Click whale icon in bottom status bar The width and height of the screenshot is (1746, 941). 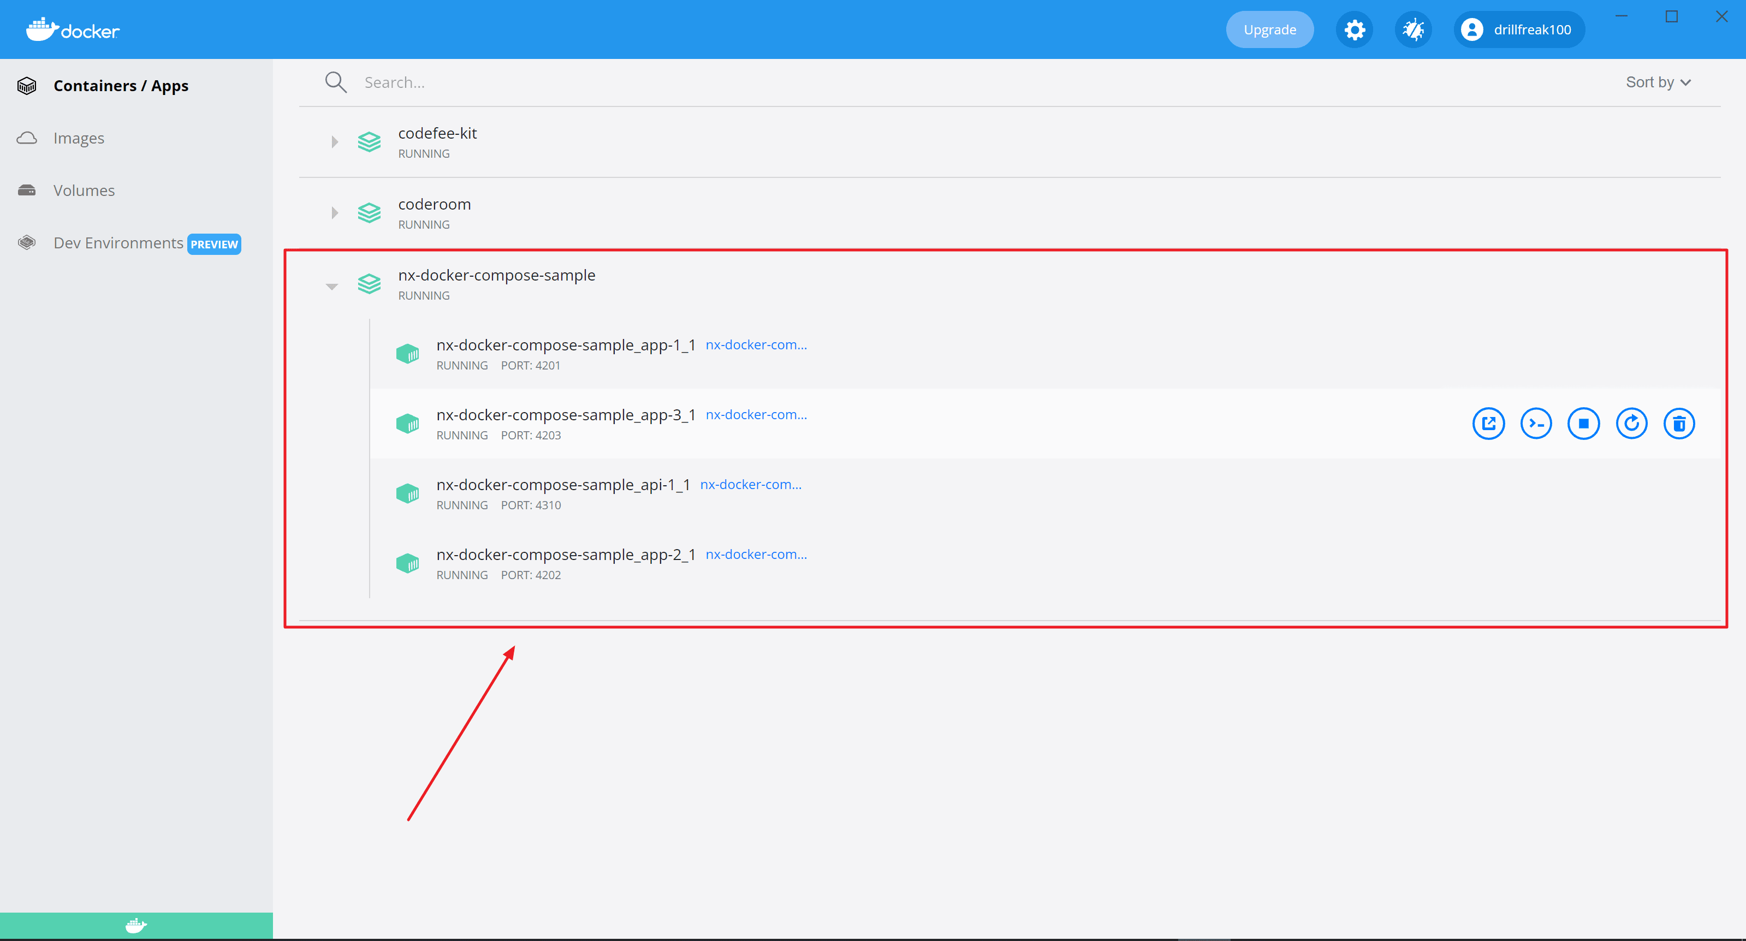coord(136,925)
